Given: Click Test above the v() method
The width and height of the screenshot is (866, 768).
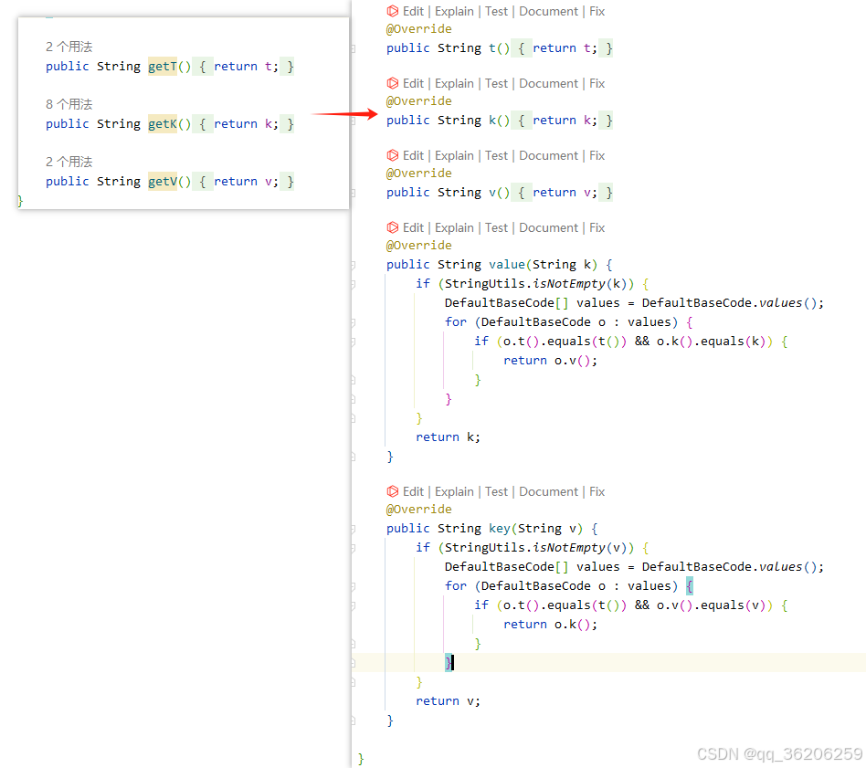Looking at the screenshot, I should pyautogui.click(x=496, y=155).
